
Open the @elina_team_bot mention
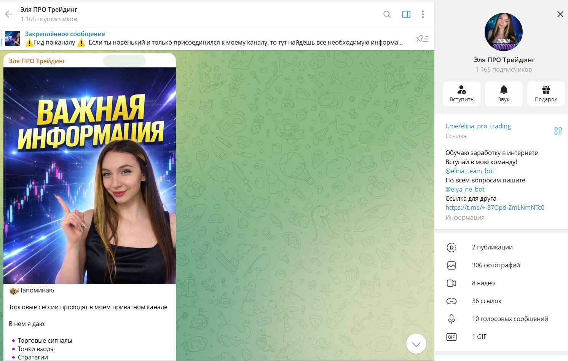tap(470, 171)
